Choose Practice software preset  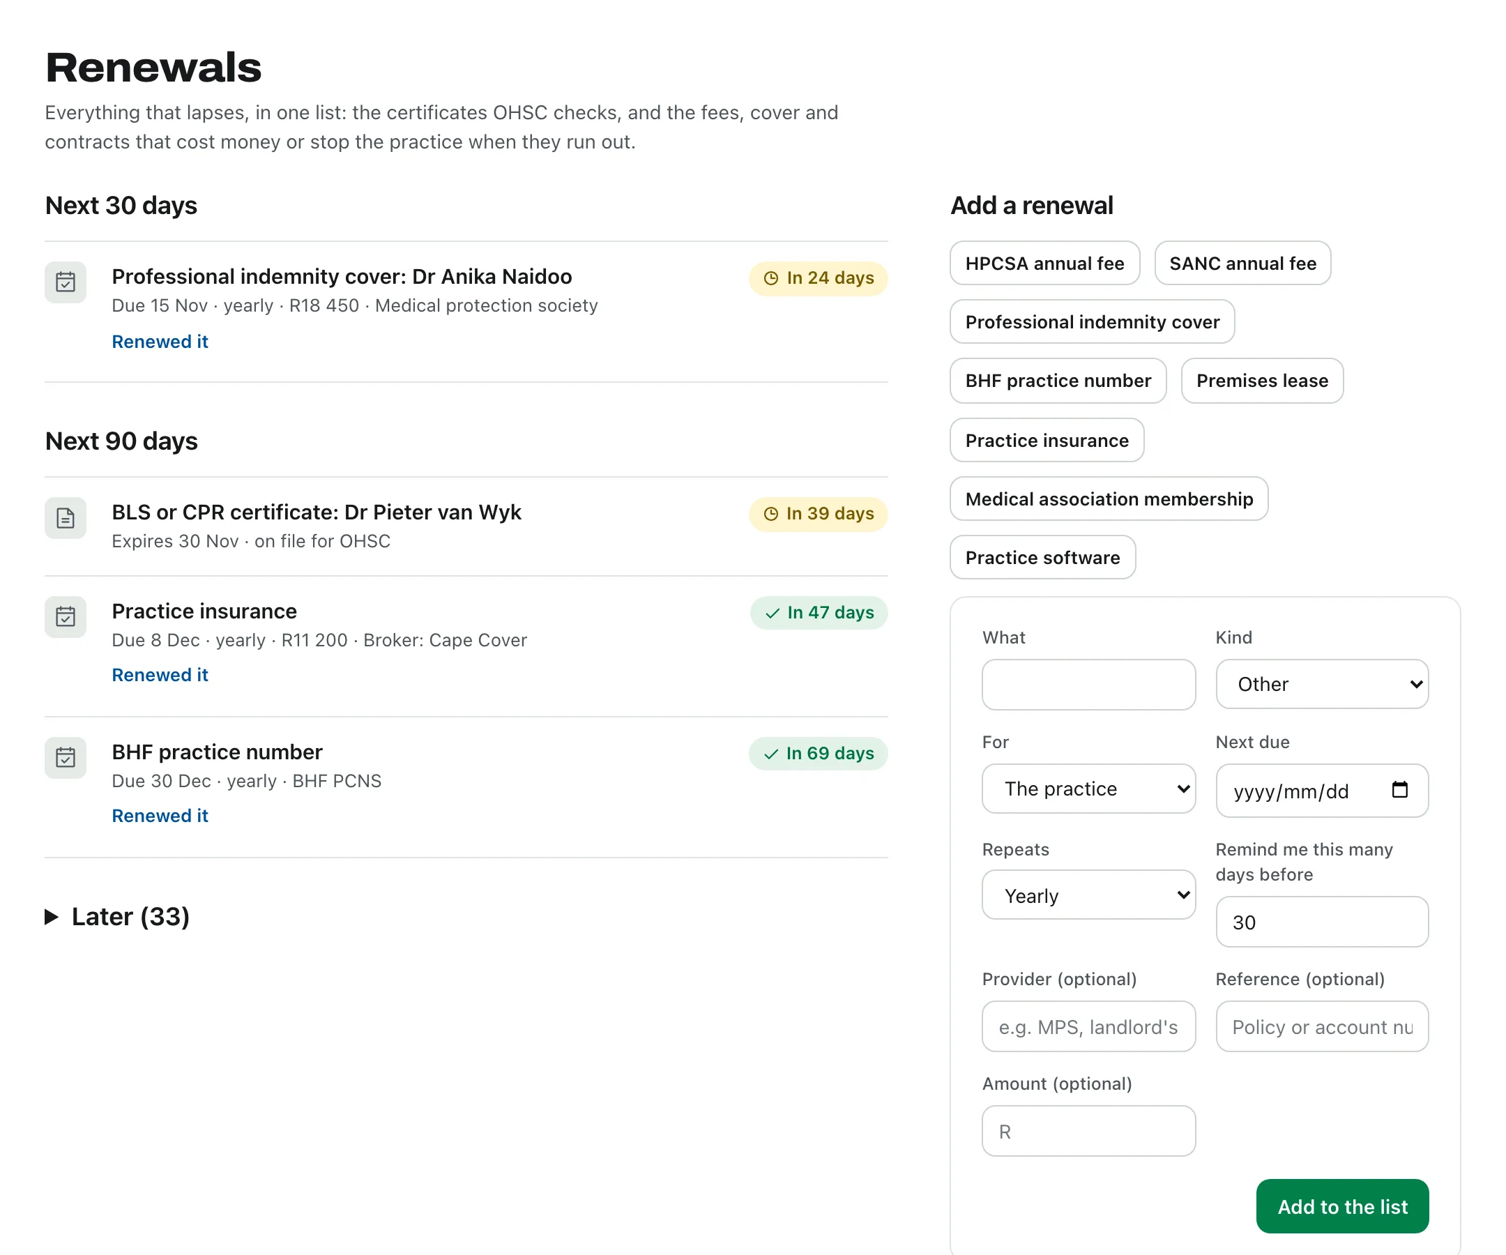click(x=1043, y=558)
